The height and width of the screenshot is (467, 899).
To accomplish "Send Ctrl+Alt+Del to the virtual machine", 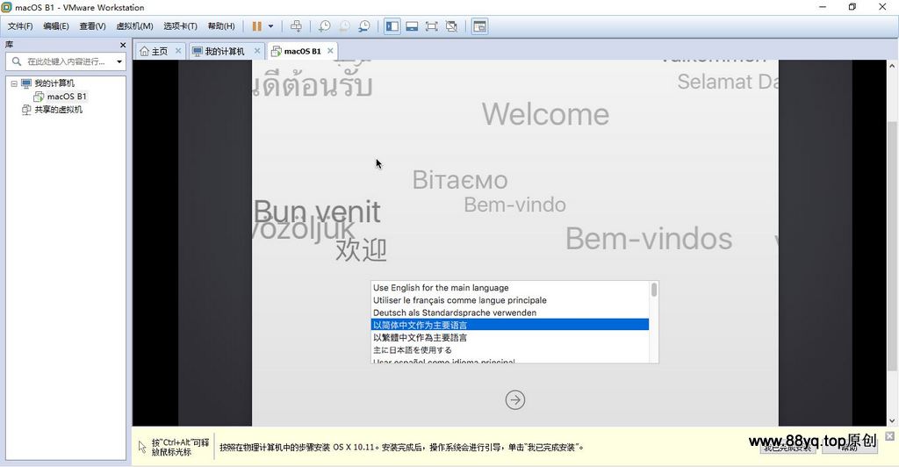I will (x=296, y=26).
